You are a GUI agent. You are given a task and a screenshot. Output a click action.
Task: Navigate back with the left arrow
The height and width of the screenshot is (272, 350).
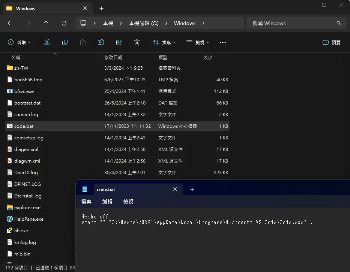click(10, 23)
